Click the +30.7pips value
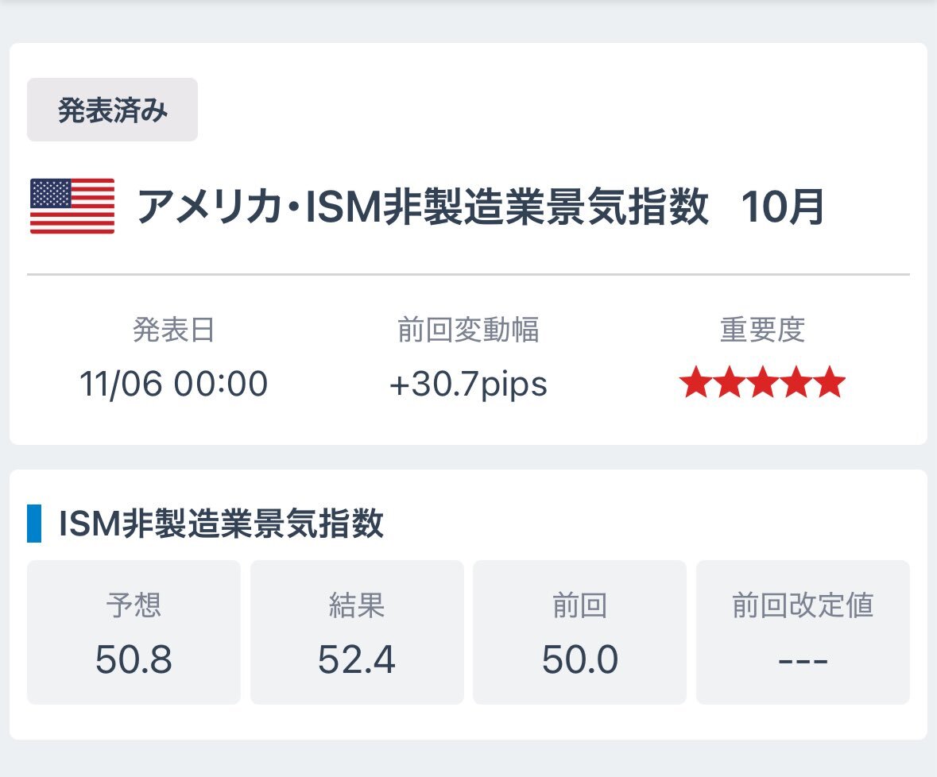 [468, 385]
